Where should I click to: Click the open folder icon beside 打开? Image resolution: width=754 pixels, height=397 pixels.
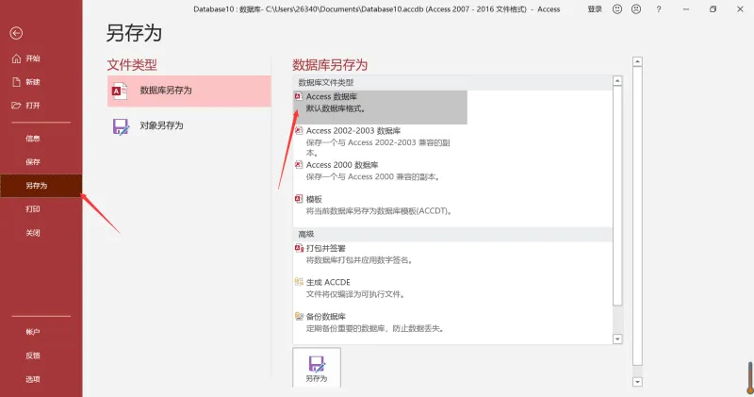(16, 106)
